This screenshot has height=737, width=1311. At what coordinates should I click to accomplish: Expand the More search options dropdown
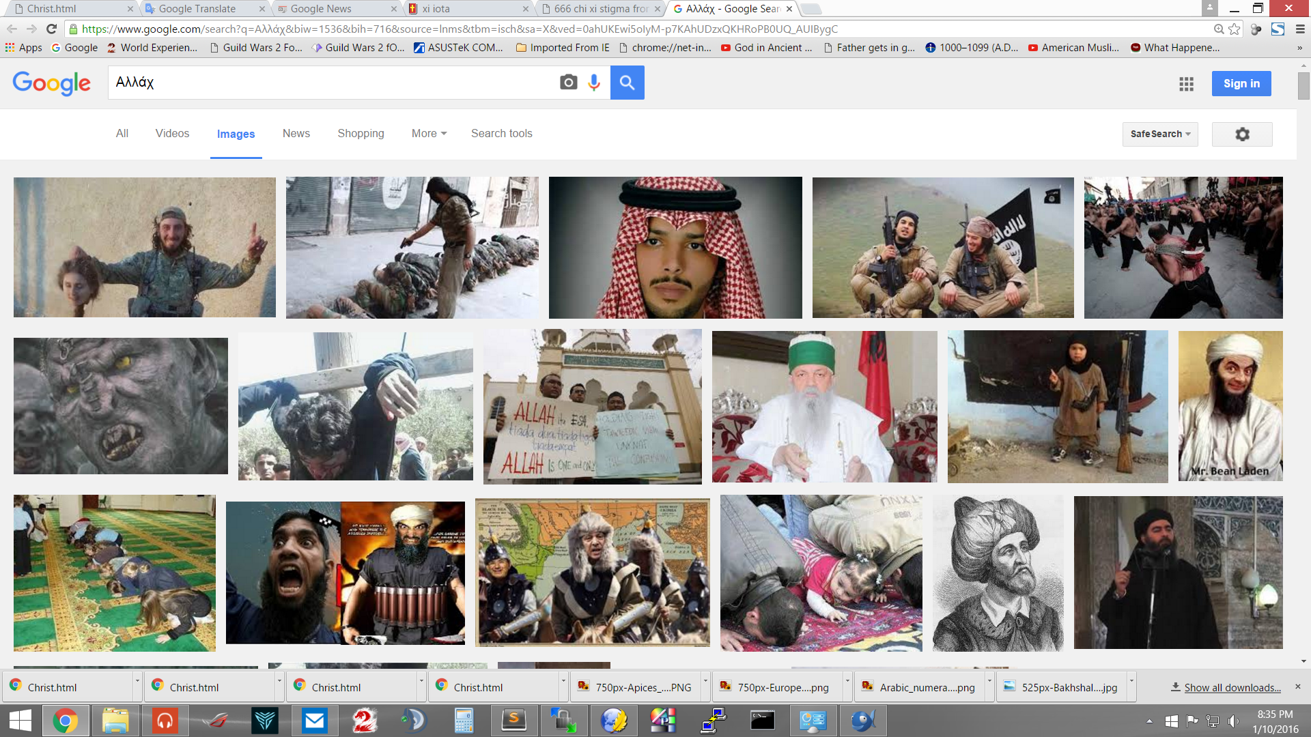coord(428,134)
